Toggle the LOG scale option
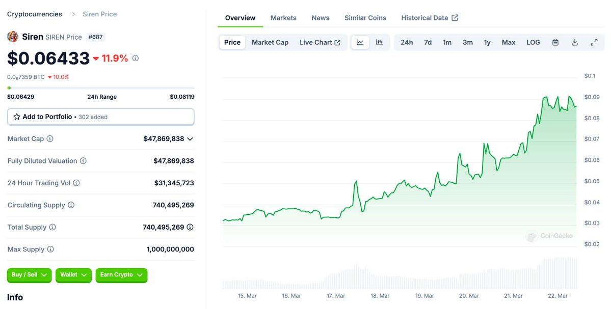Image resolution: width=611 pixels, height=309 pixels. click(x=533, y=42)
